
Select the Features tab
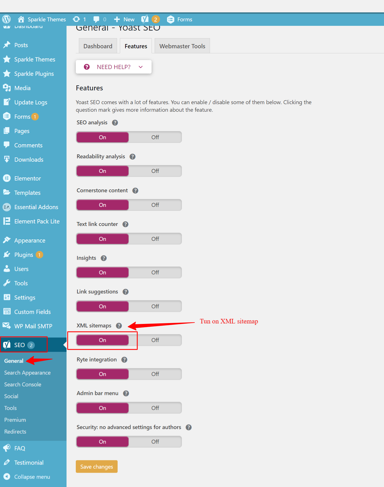[x=136, y=46]
